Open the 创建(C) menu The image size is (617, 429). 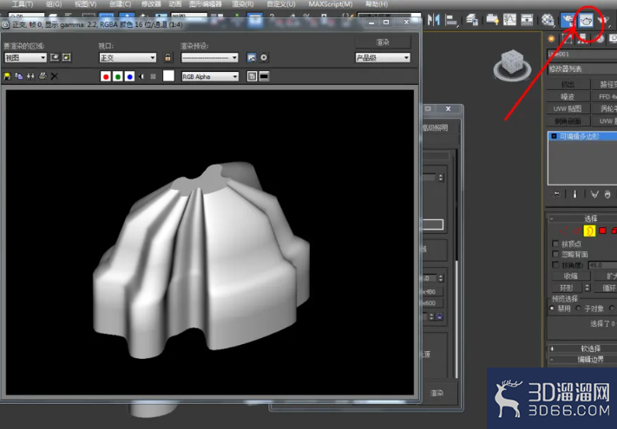120,4
